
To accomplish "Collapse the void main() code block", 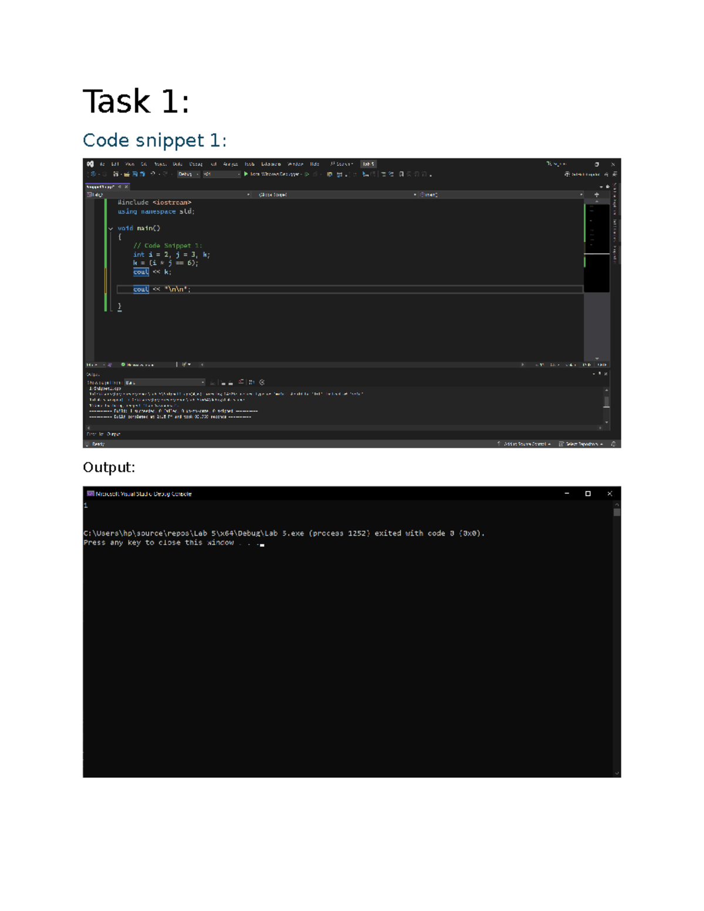I will [110, 229].
